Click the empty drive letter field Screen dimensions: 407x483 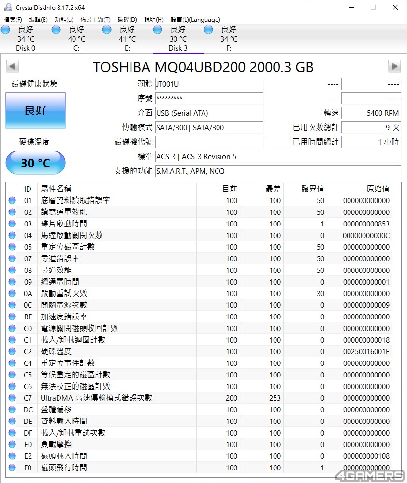(209, 142)
